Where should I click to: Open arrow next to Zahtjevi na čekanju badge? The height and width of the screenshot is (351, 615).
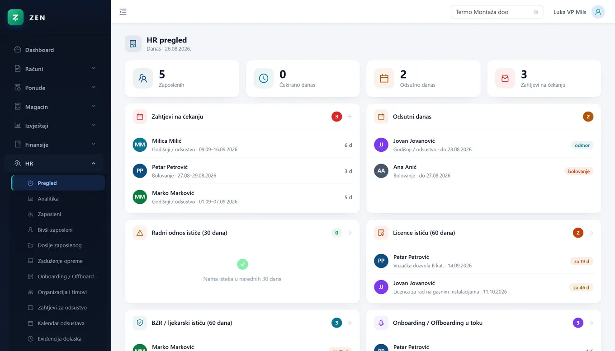point(350,117)
